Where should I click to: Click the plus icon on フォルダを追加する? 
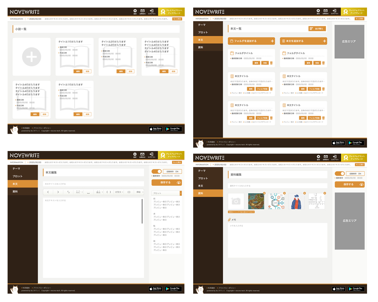pos(272,41)
